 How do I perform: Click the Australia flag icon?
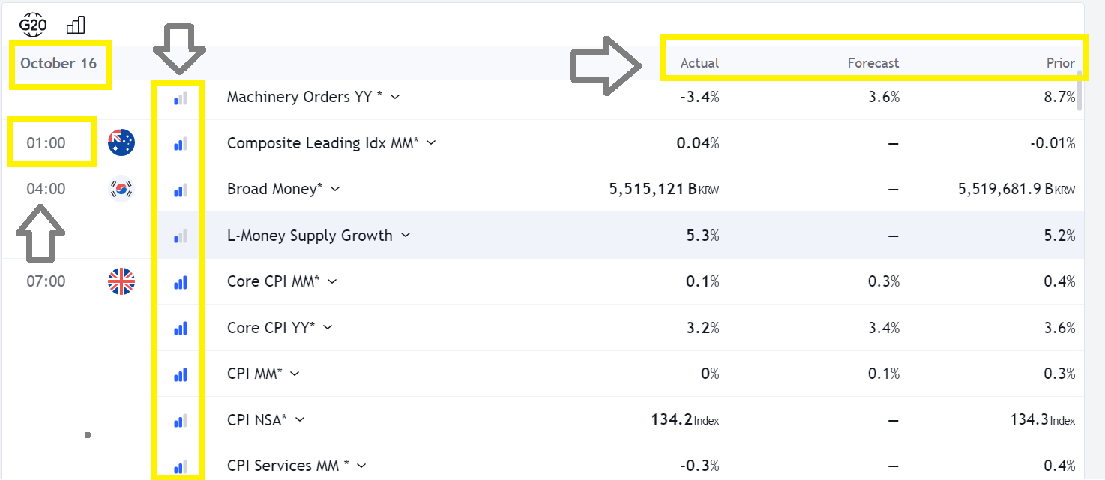point(121,142)
